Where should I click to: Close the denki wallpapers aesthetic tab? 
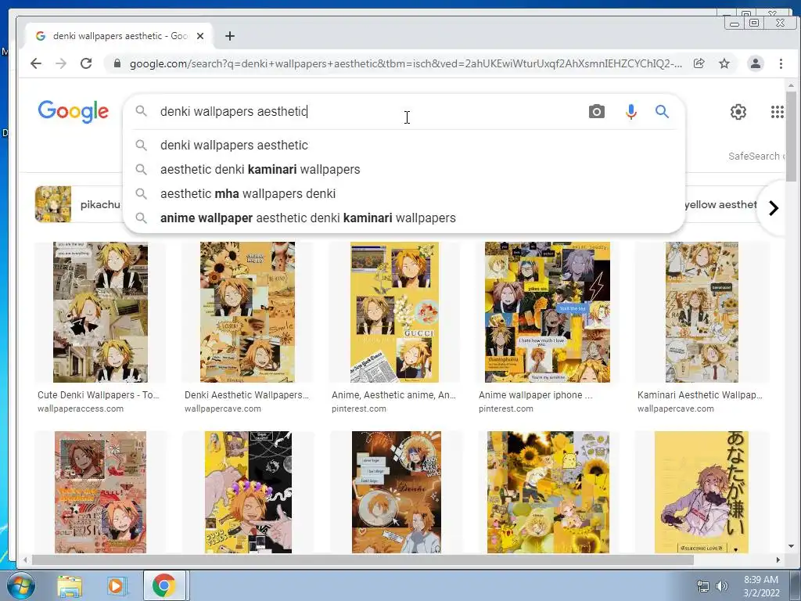click(x=200, y=36)
